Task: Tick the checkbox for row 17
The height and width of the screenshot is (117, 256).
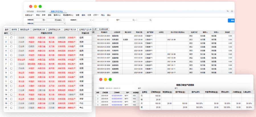Action: pos(11,108)
